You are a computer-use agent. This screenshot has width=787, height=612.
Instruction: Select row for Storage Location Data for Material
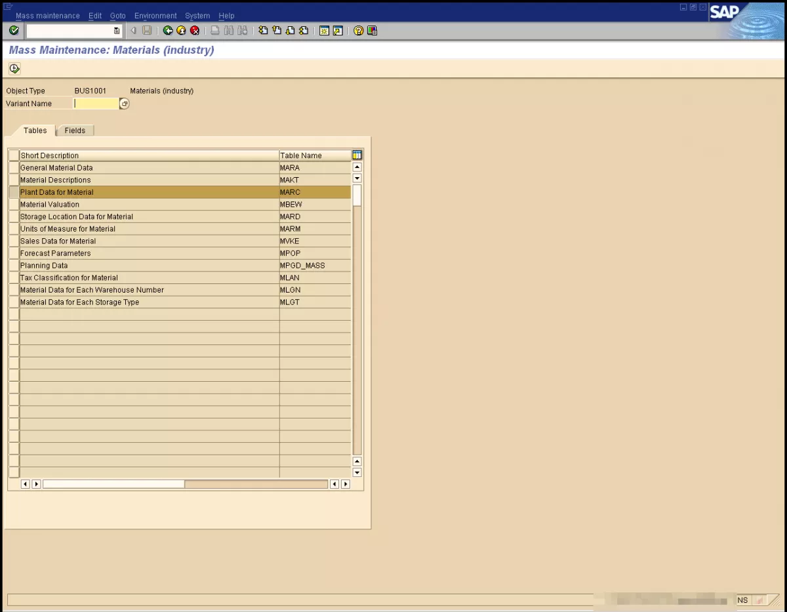pos(14,216)
